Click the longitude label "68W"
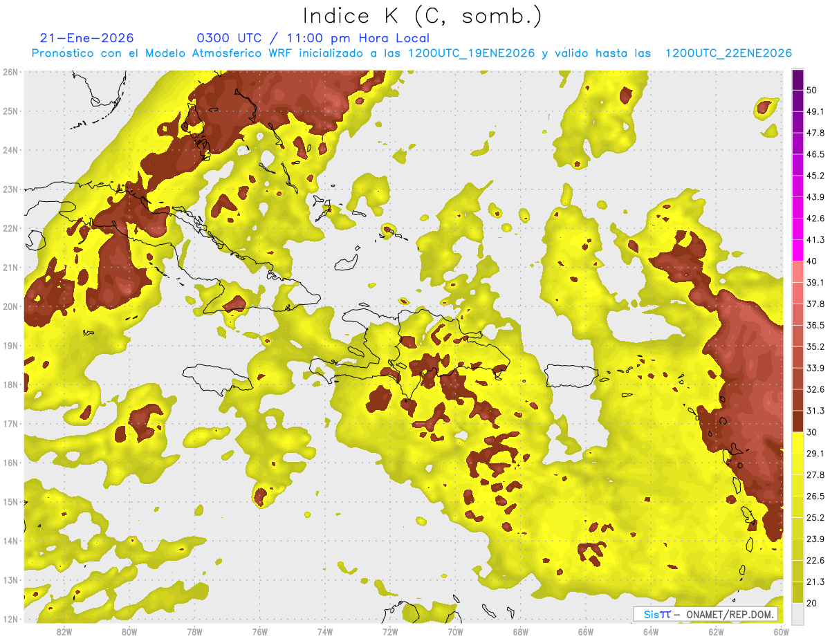Image resolution: width=830 pixels, height=641 pixels. pyautogui.click(x=521, y=631)
